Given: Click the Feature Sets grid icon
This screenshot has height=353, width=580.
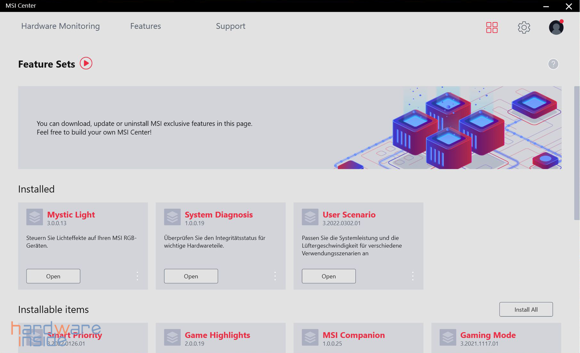Looking at the screenshot, I should click(x=492, y=28).
